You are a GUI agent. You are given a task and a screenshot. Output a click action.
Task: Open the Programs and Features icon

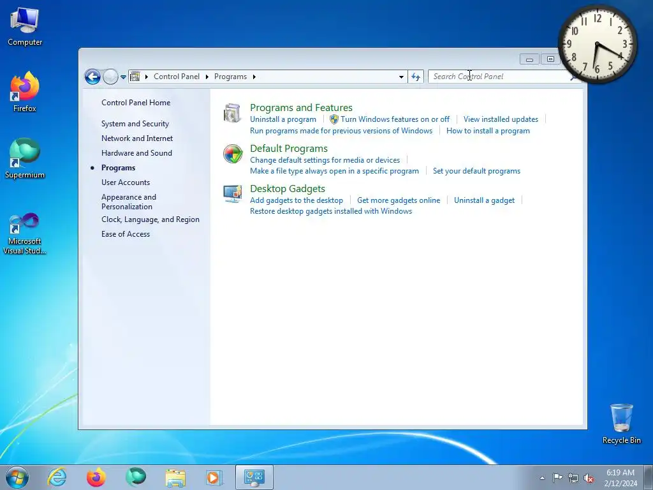click(232, 114)
